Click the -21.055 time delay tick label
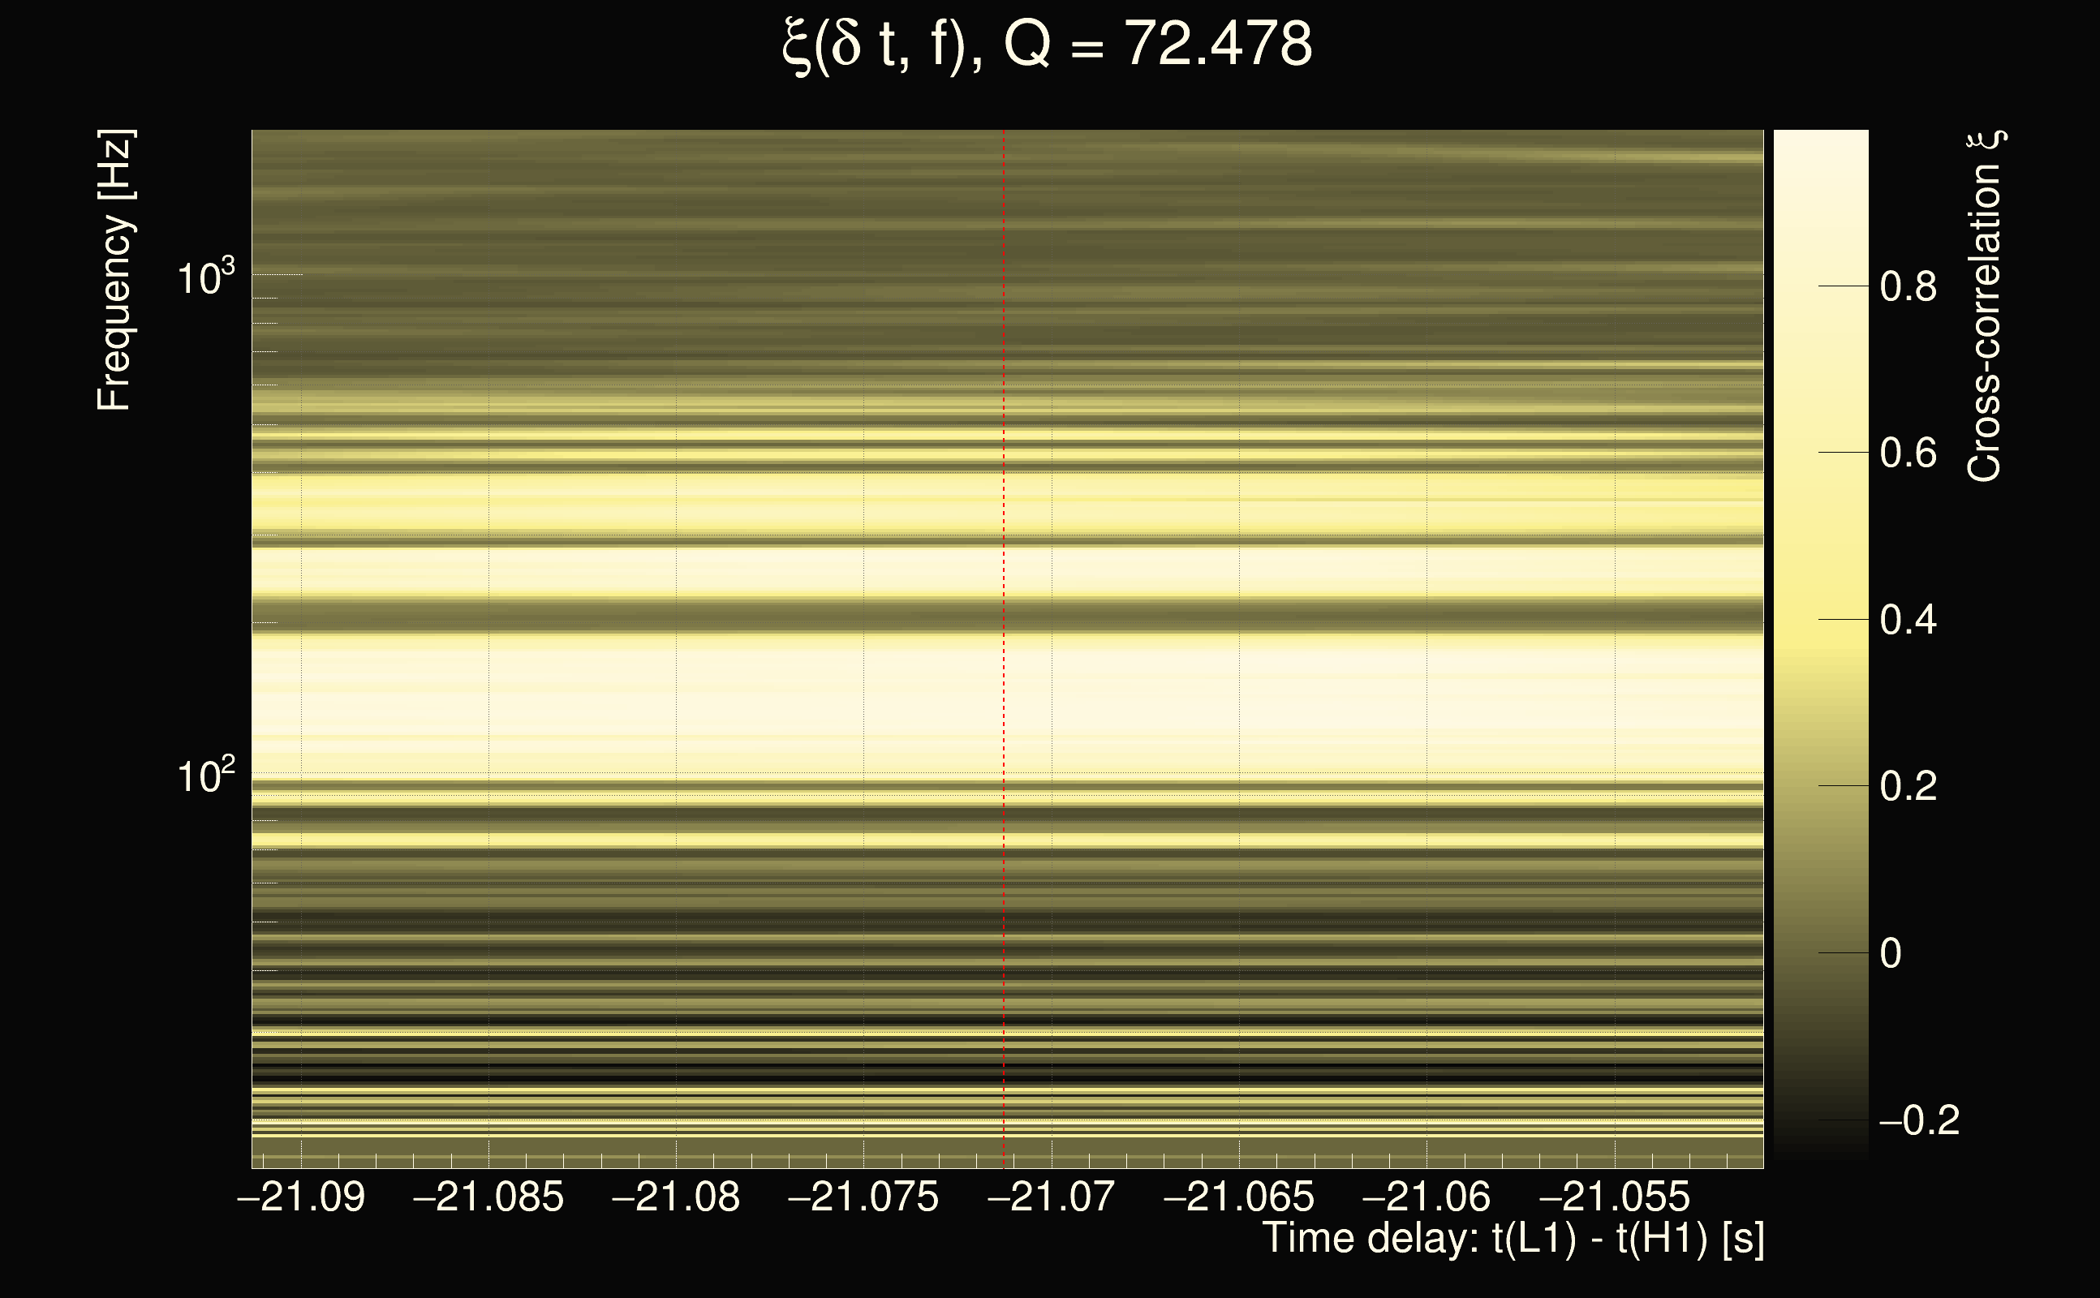Viewport: 2100px width, 1298px height. 1614,1197
